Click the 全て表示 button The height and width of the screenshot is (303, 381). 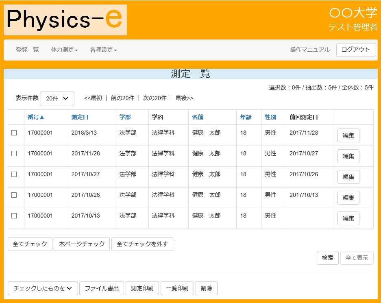(357, 258)
